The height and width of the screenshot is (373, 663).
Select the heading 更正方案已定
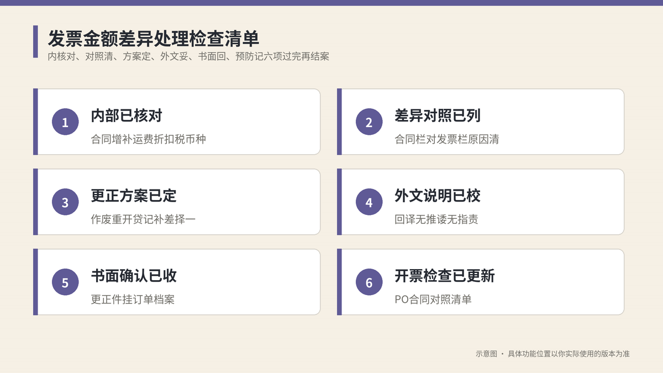(134, 196)
